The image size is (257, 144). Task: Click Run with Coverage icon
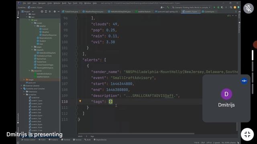click(x=222, y=7)
